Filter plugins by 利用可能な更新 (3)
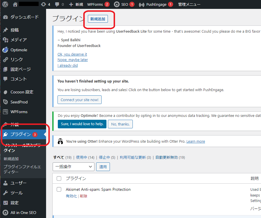 (x=135, y=157)
